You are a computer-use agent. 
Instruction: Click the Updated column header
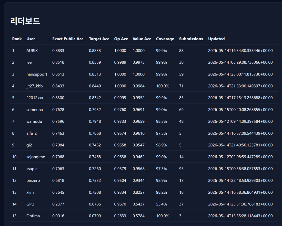point(216,39)
